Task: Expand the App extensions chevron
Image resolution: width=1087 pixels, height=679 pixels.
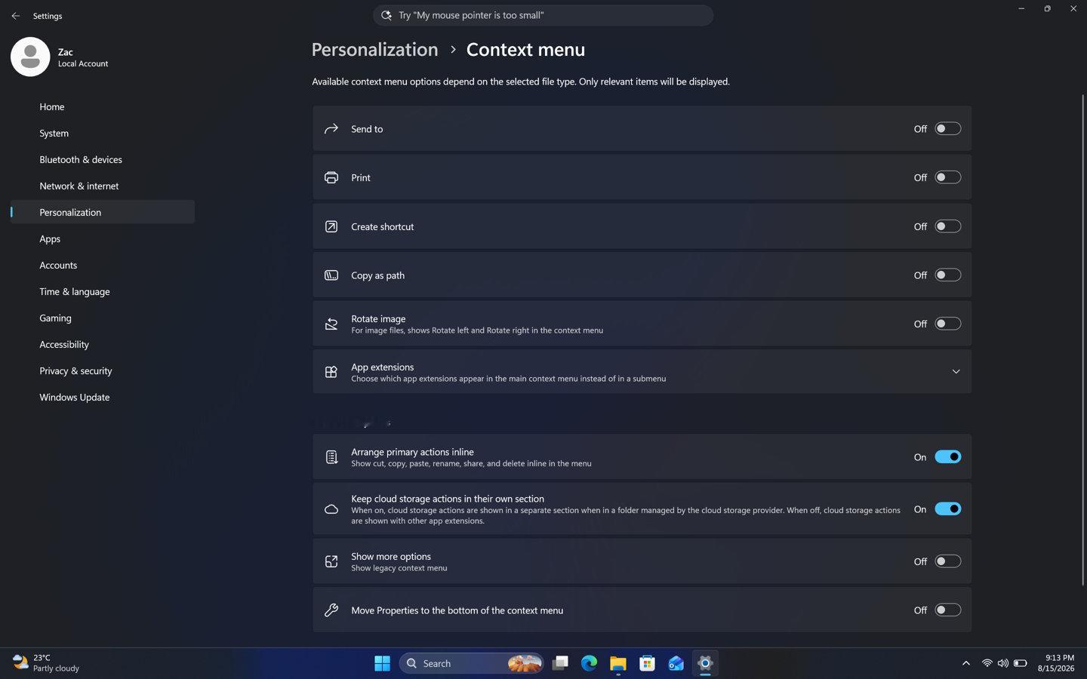Action: coord(956,372)
